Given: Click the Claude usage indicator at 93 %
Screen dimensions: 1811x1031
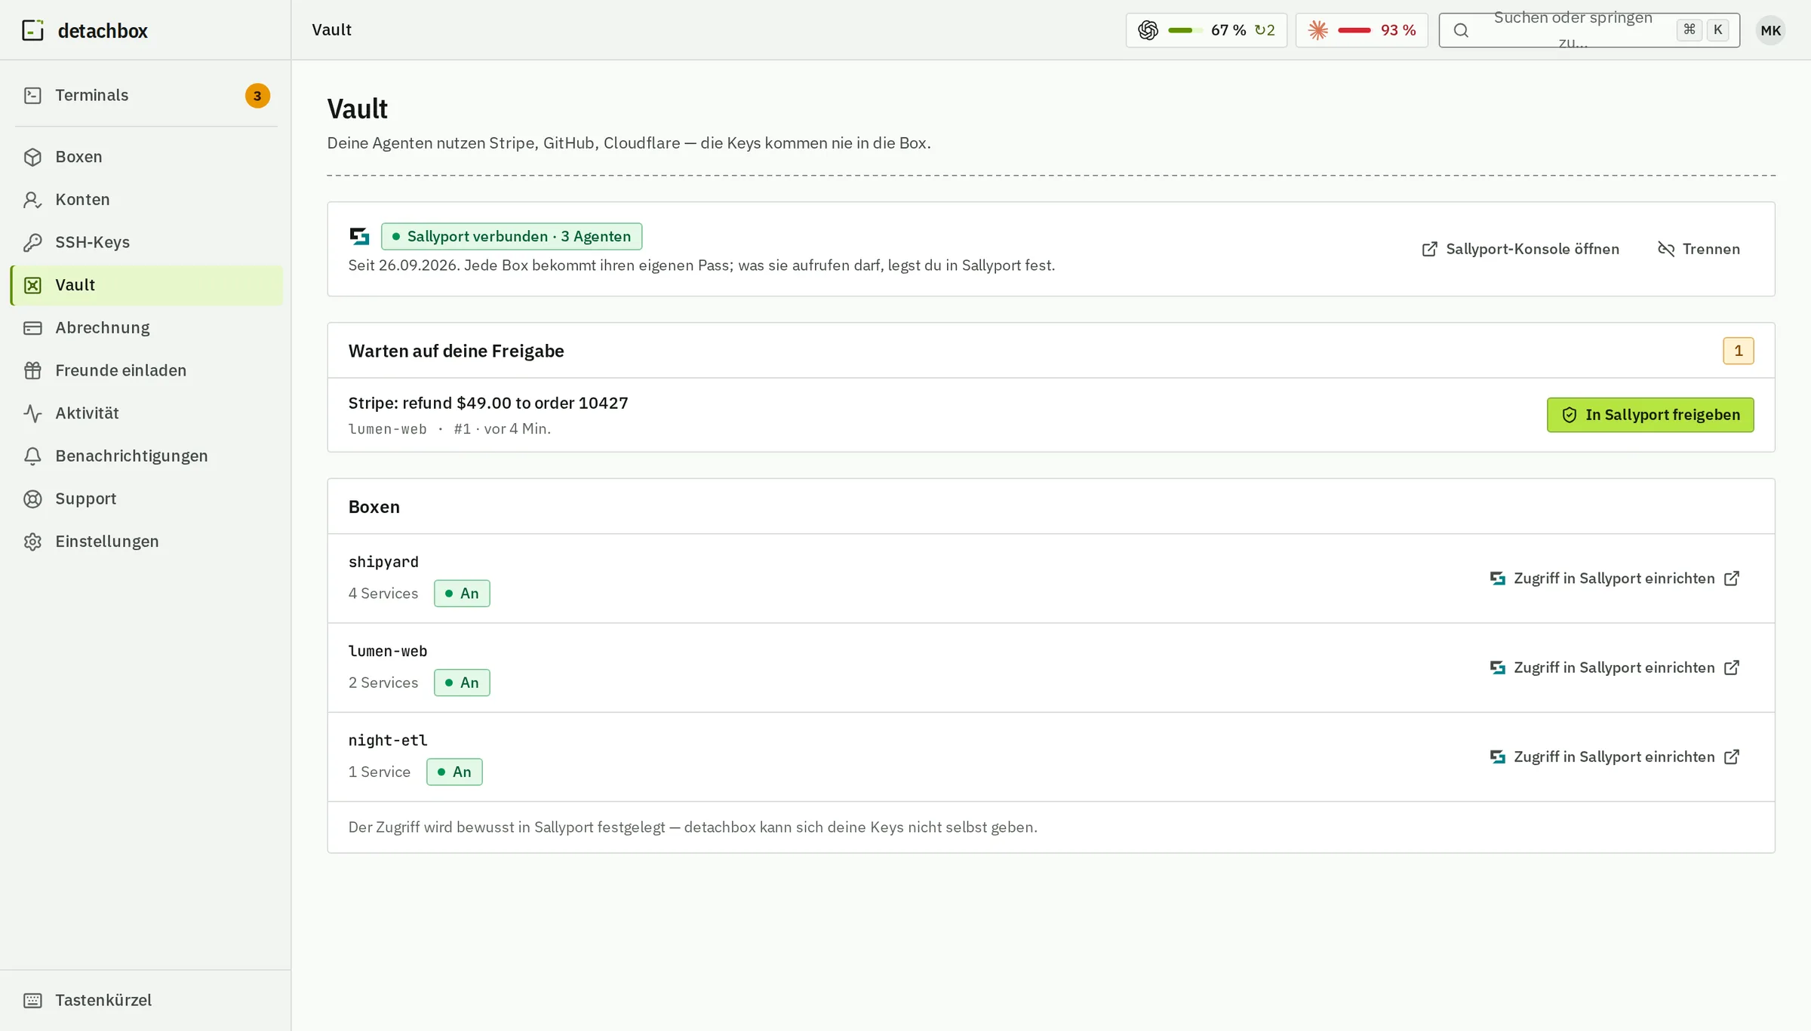Looking at the screenshot, I should [1361, 30].
